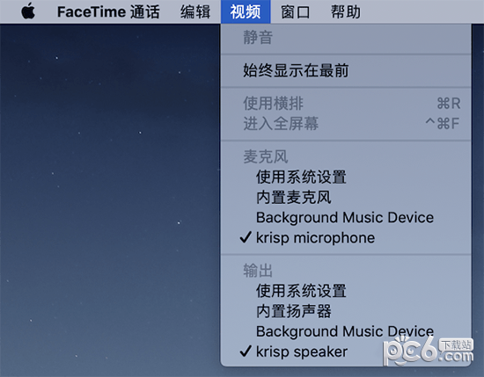Open the 窗口 menu
Viewport: 484px width, 377px height.
[296, 11]
